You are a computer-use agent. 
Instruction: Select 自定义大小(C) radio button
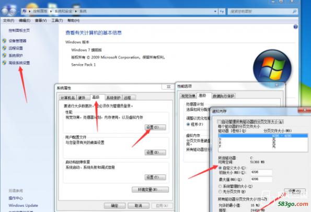pos(220,168)
